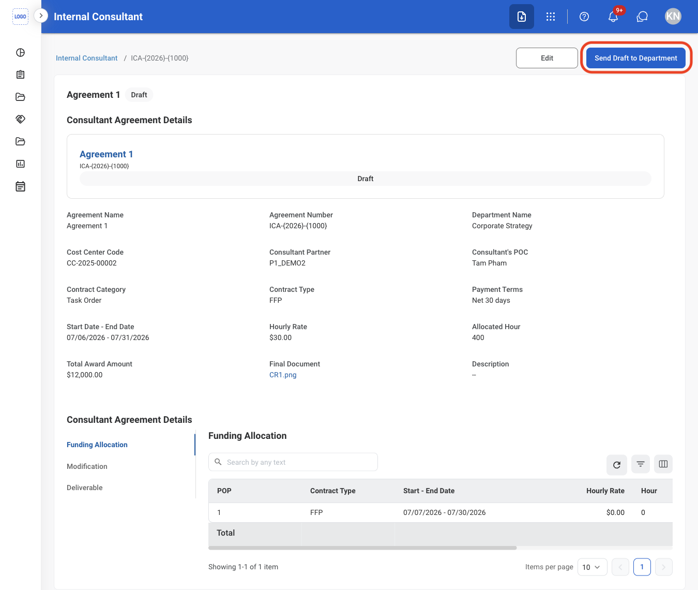The height and width of the screenshot is (590, 698).
Task: Open the table filter icon
Action: (x=641, y=464)
